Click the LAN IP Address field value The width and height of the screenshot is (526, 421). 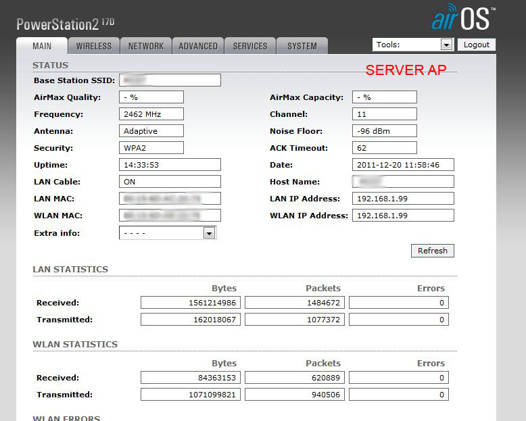403,199
